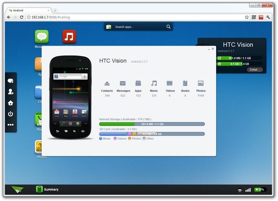The height and width of the screenshot is (201, 278).
Task: Click the Other legend swatch
Action: [x=144, y=139]
